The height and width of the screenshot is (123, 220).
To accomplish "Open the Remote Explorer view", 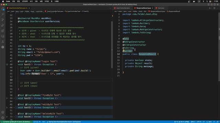I will coord(3,36).
